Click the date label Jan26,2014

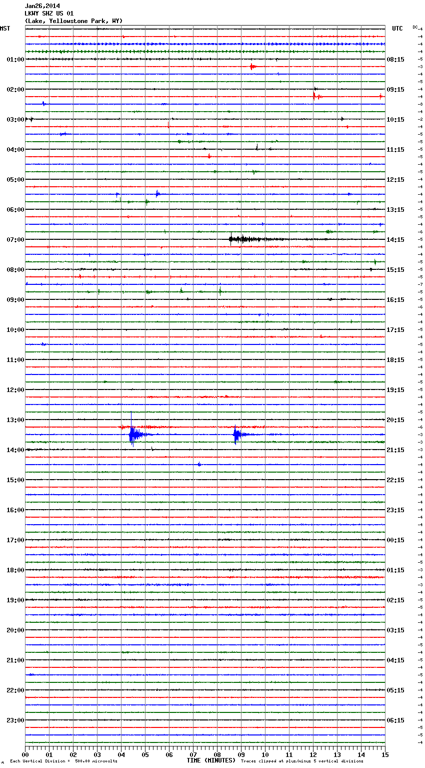[42, 6]
